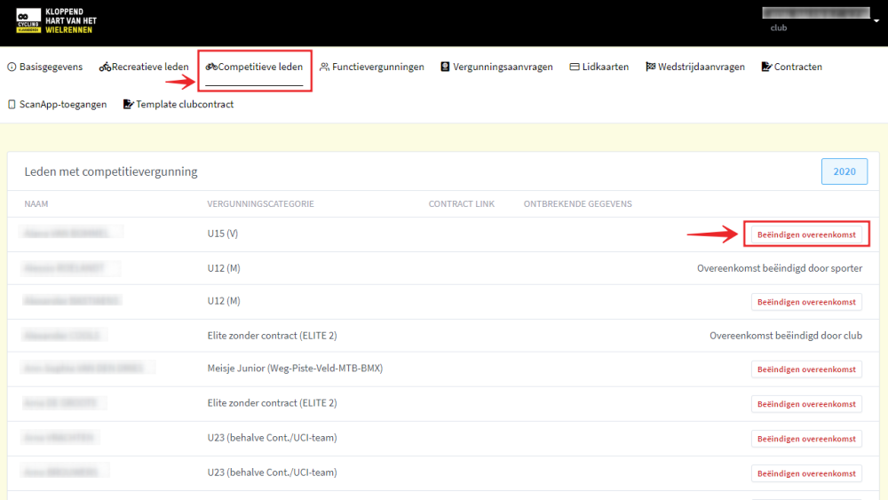Click the Functievergunningen people icon
The image size is (888, 500).
point(324,67)
